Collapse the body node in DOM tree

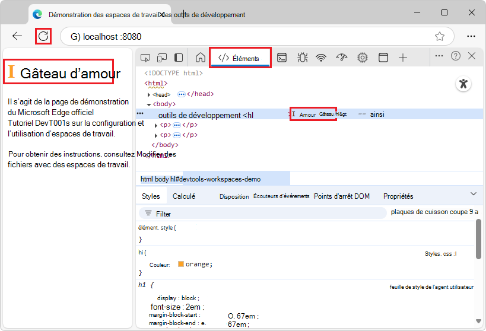[149, 105]
